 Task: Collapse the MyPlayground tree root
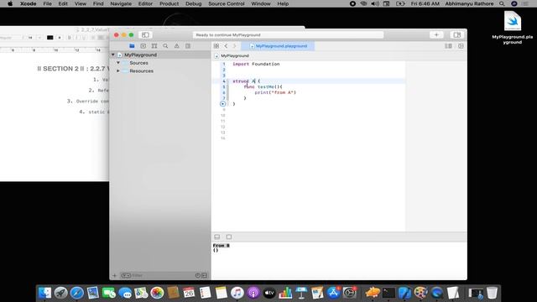click(x=113, y=55)
